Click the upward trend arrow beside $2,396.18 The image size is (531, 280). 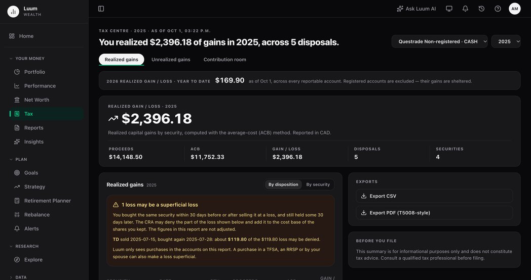[113, 119]
